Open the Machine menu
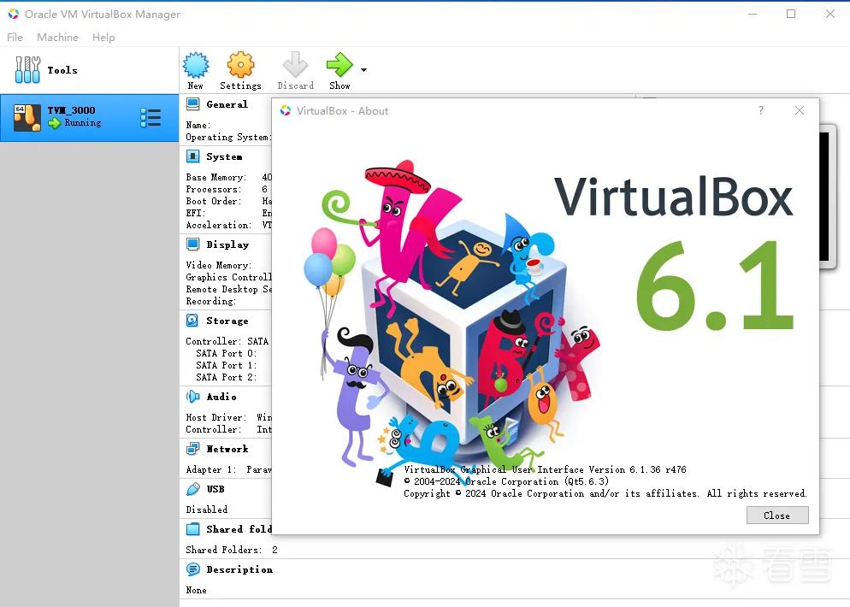The image size is (850, 607). (57, 38)
